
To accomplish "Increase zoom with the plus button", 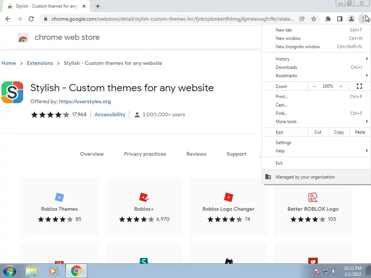I will (341, 86).
